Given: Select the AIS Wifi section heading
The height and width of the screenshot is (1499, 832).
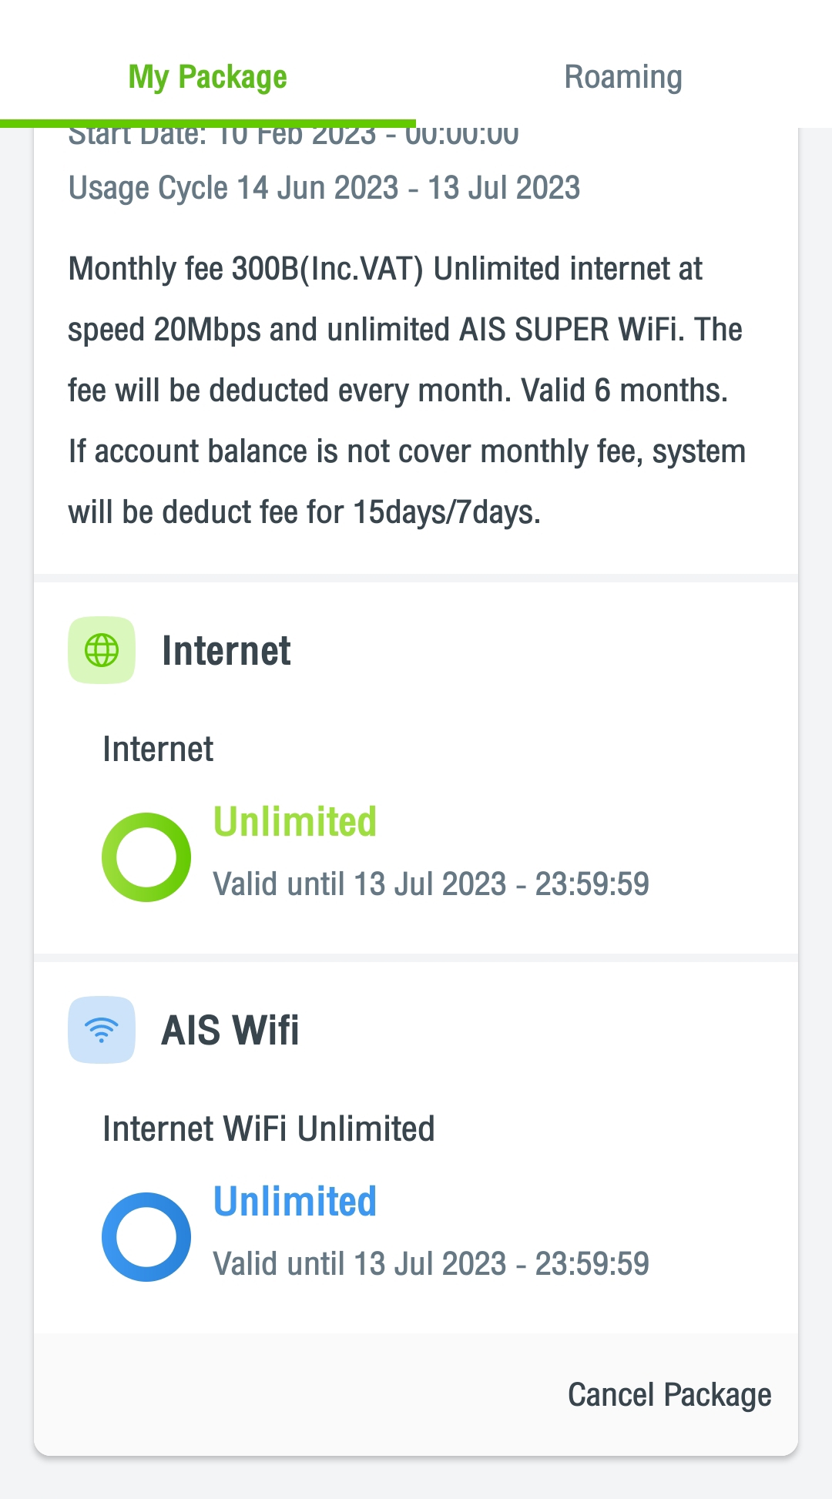Looking at the screenshot, I should [230, 1031].
